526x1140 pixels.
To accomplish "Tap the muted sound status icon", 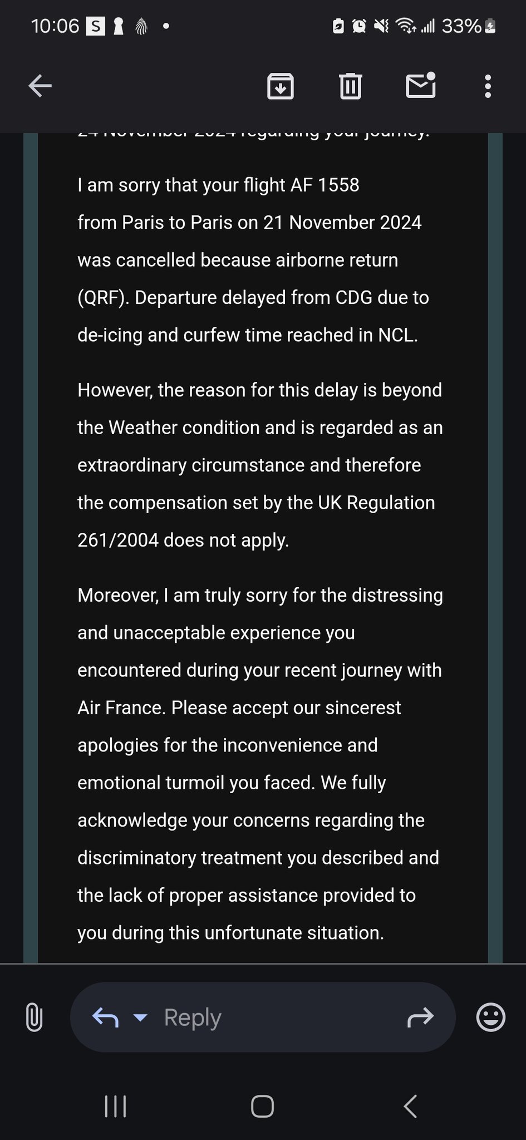I will (x=381, y=26).
